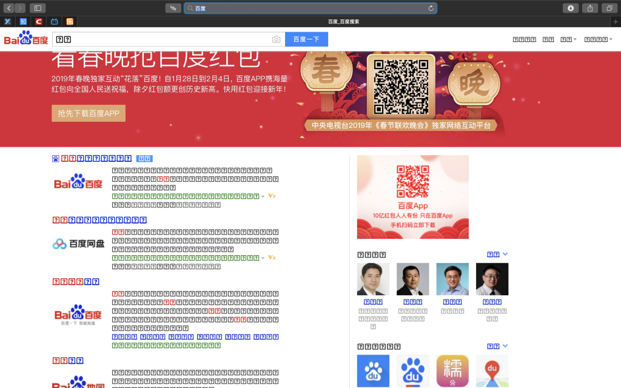Show the Safari tab overview
The height and width of the screenshot is (388, 621).
tap(609, 8)
